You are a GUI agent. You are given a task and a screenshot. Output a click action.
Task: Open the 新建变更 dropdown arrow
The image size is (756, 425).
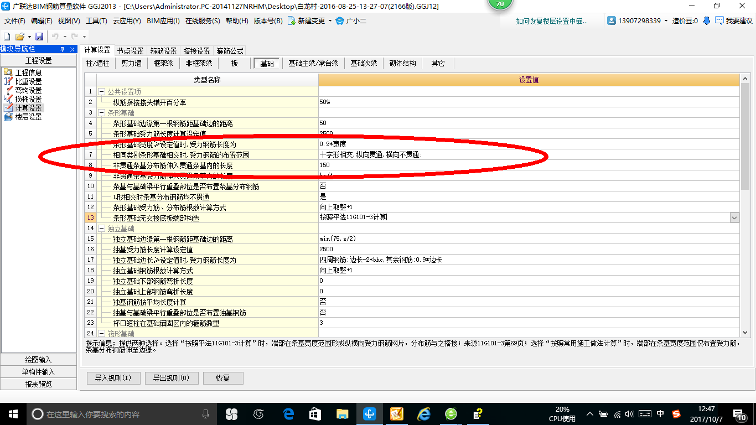click(x=330, y=21)
